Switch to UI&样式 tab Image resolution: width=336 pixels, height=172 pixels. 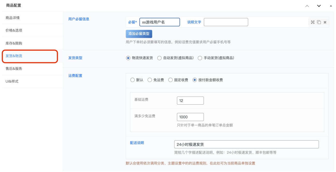[x=12, y=81]
